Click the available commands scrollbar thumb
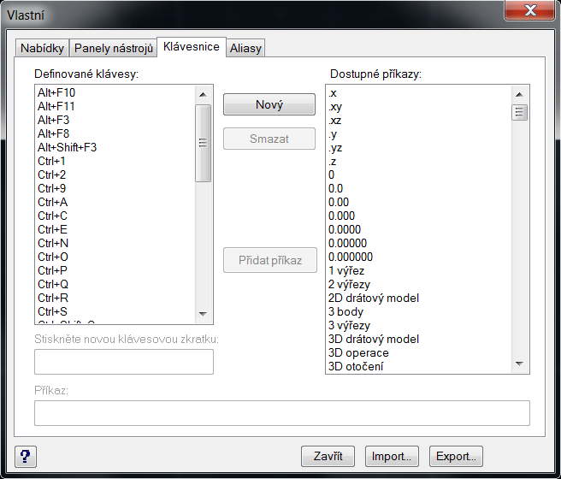Screen dimensions: 561x479 [519, 113]
